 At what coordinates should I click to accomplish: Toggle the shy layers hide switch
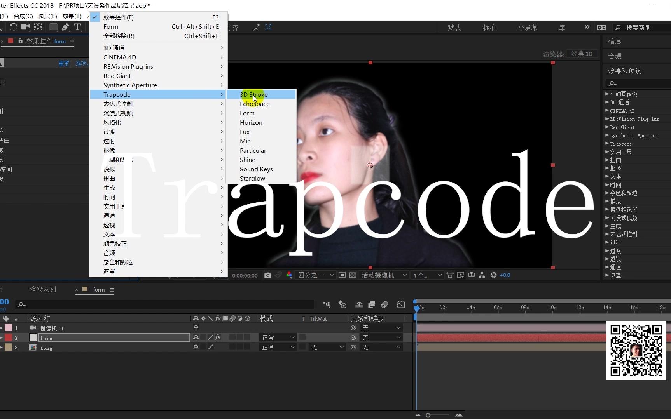click(x=359, y=304)
